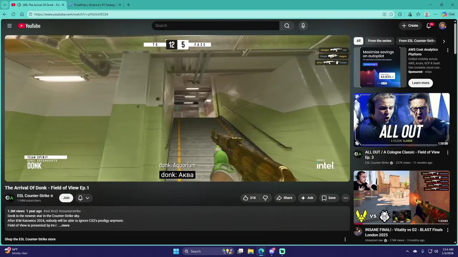Click inside the YouTube search field
Screen dimensions: 458x257
tap(216, 26)
